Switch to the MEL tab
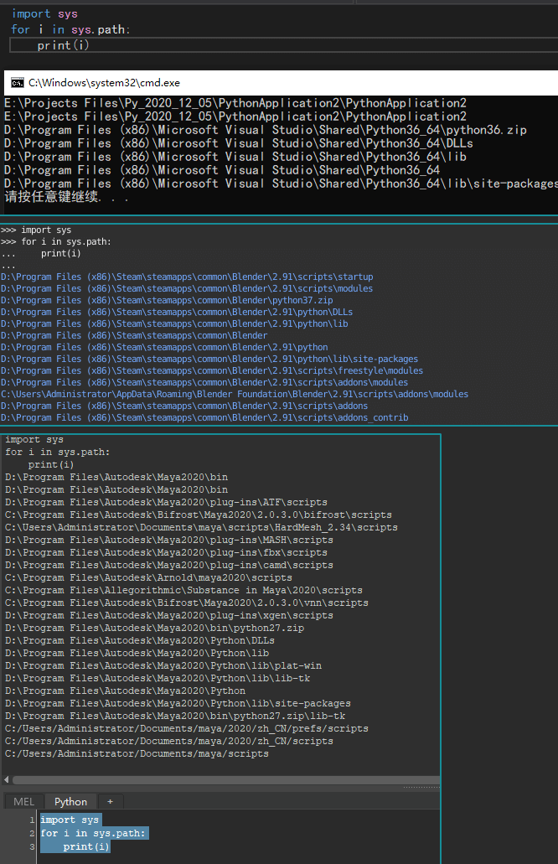The width and height of the screenshot is (558, 864). click(23, 801)
